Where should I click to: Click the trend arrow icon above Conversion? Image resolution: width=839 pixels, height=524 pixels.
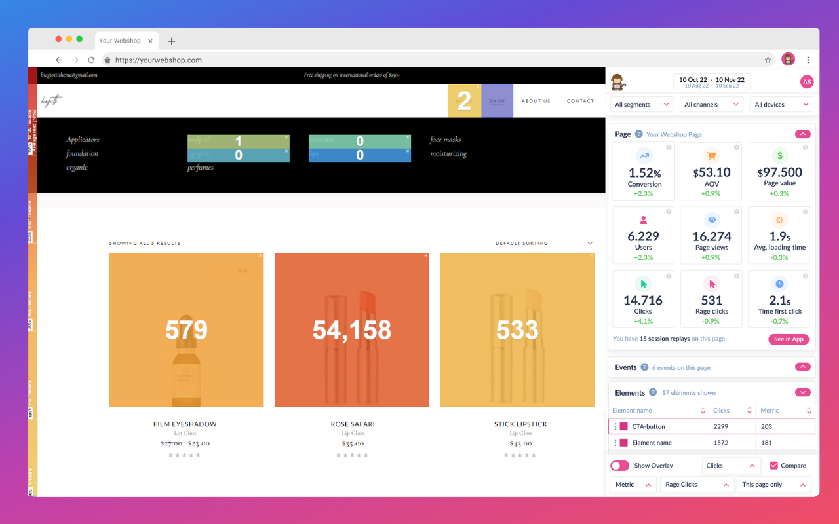[644, 156]
